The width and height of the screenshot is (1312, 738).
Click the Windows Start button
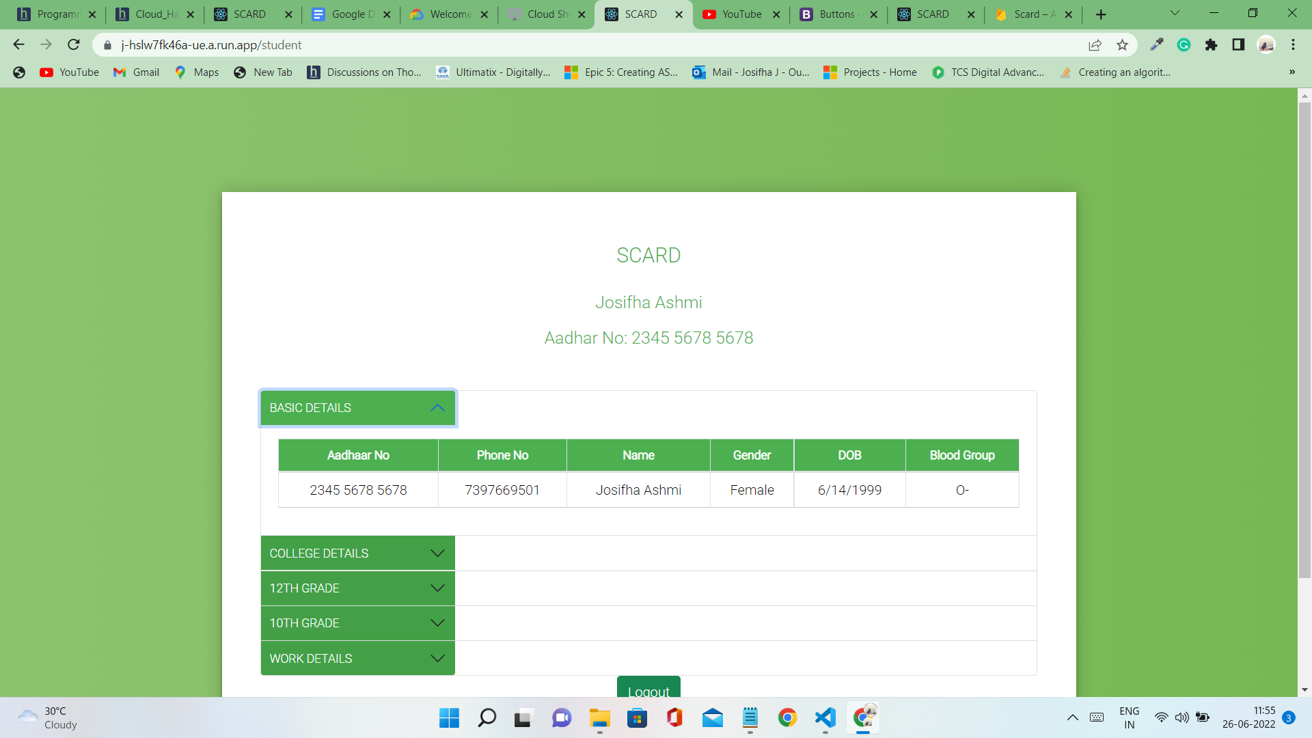point(449,717)
